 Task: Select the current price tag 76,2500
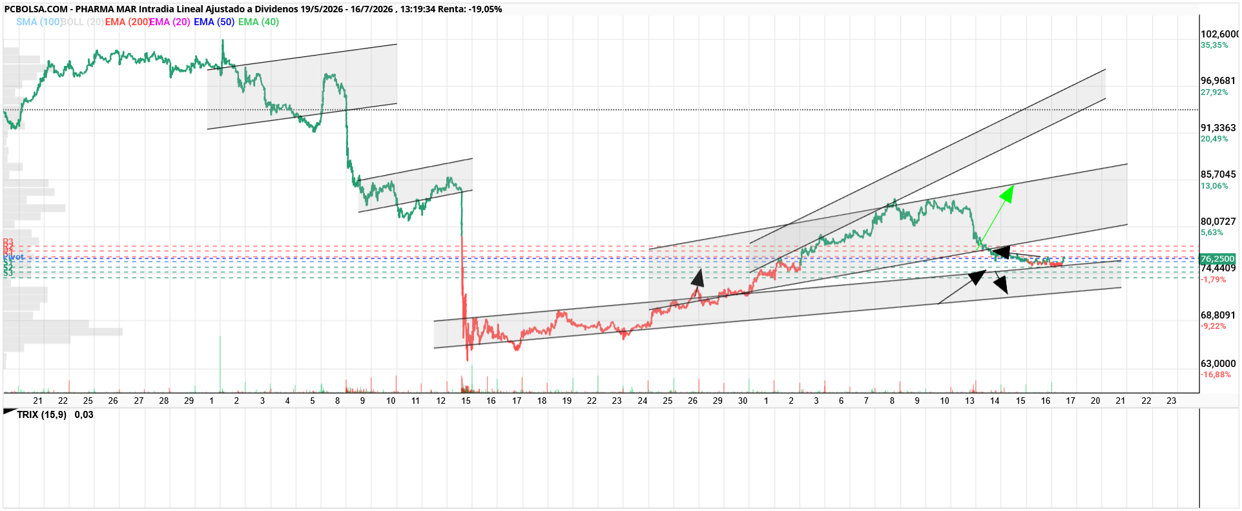coord(1217,258)
